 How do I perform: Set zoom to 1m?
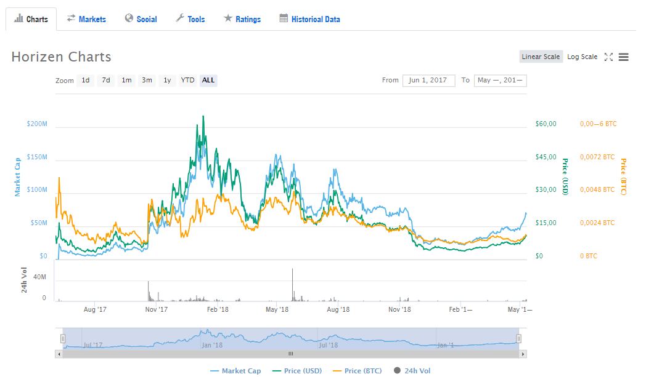(126, 81)
